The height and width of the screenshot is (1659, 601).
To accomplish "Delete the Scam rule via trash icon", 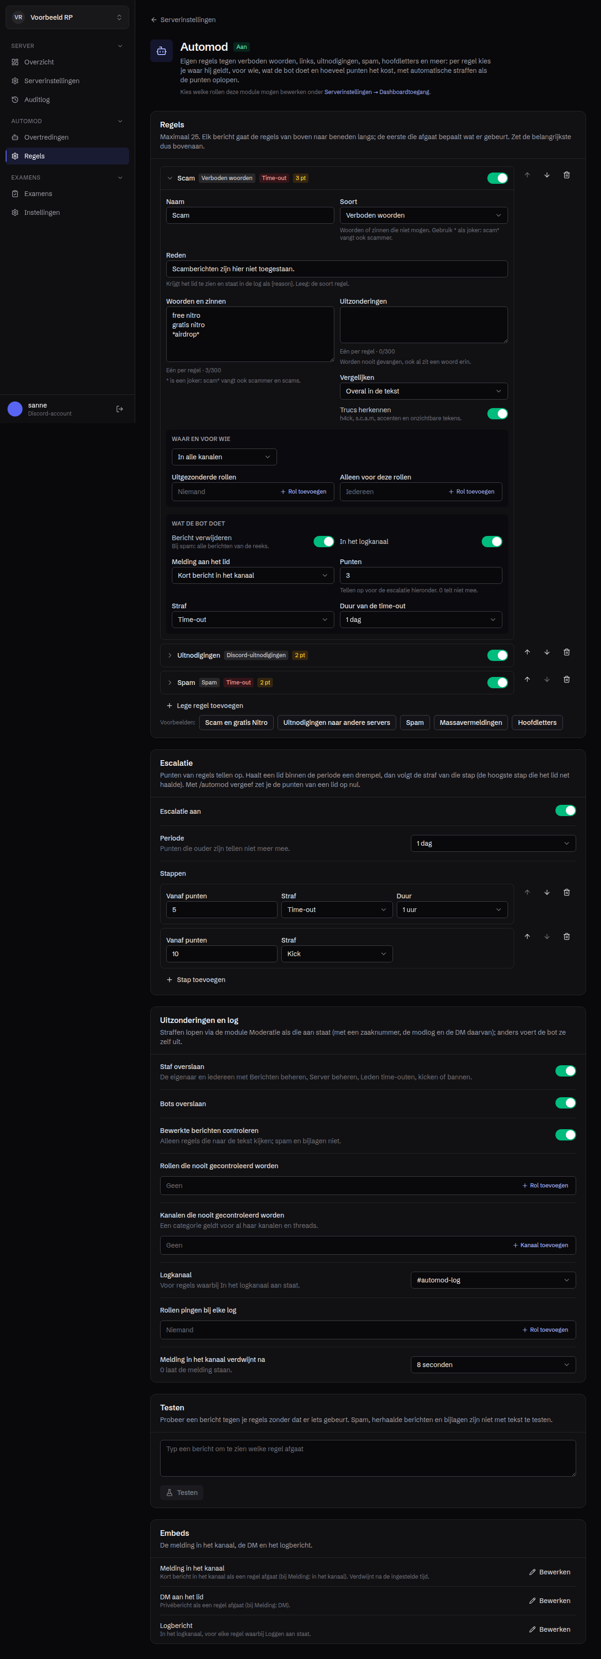I will pyautogui.click(x=566, y=175).
